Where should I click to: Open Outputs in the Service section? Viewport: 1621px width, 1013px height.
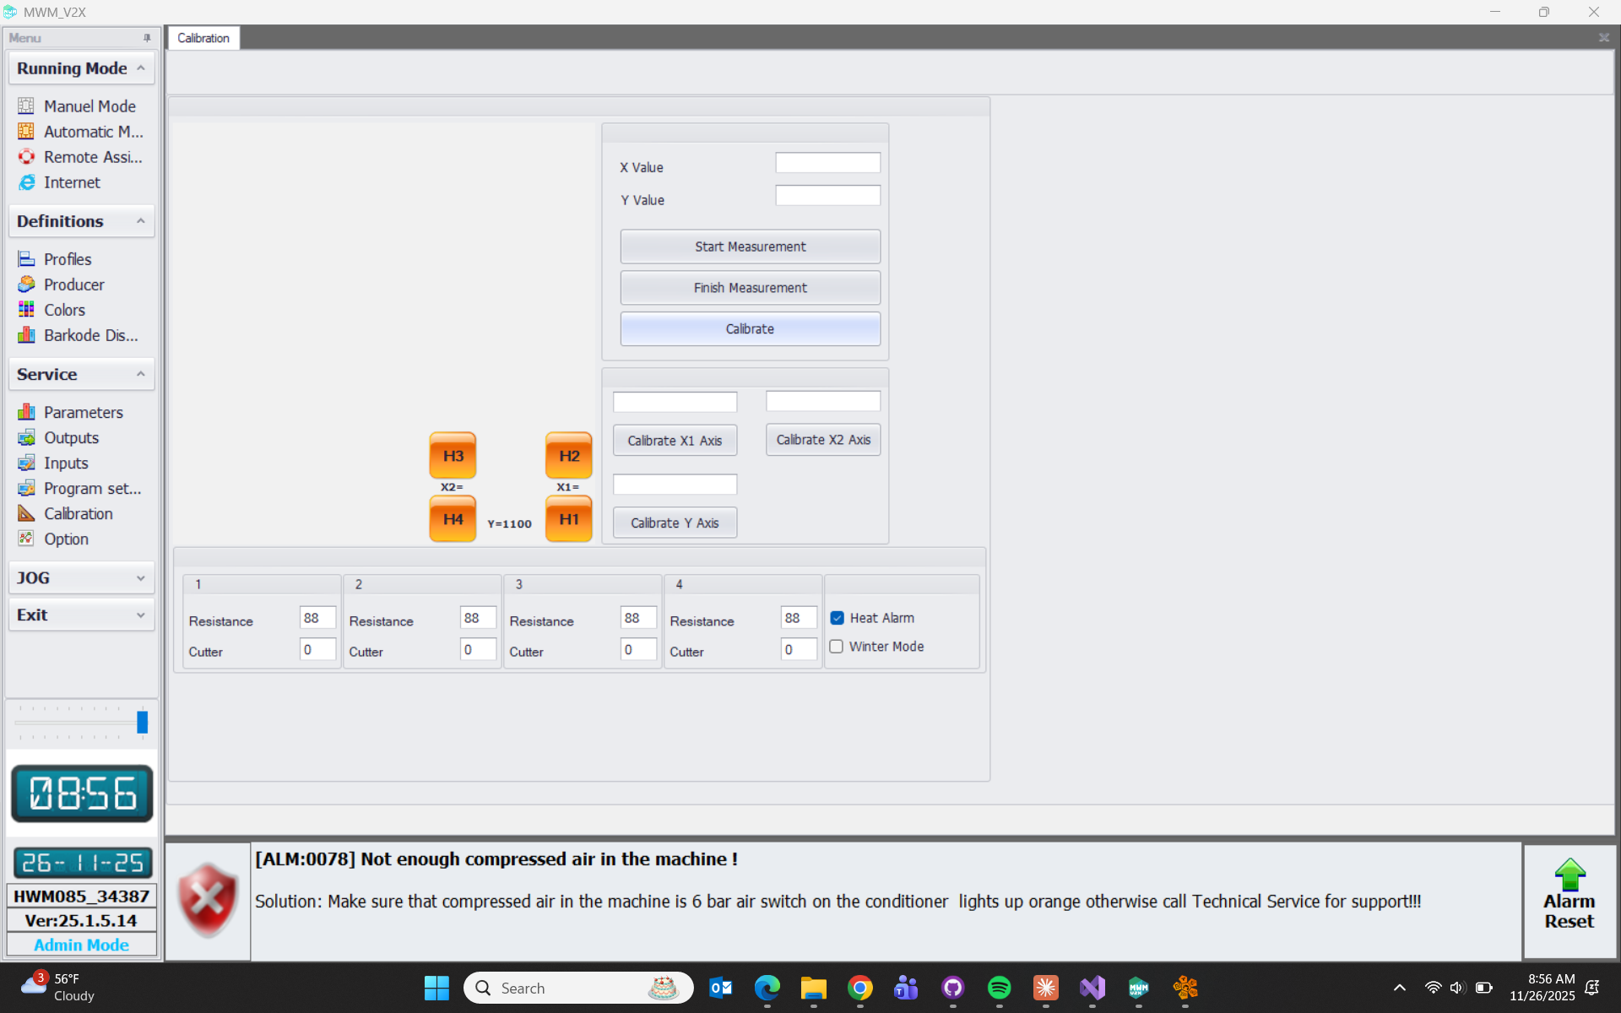71,437
